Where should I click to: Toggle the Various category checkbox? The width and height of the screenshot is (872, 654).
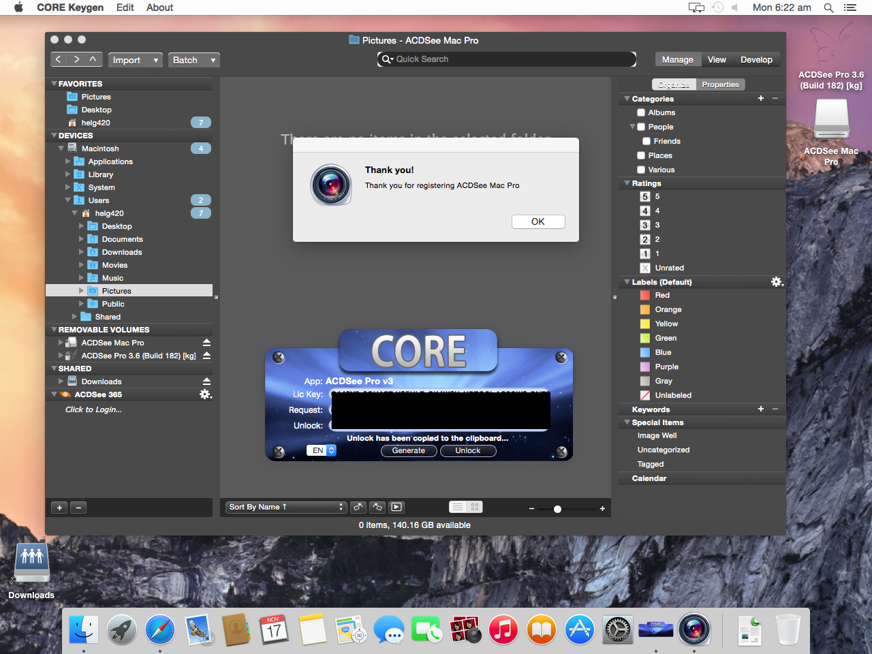(x=641, y=170)
